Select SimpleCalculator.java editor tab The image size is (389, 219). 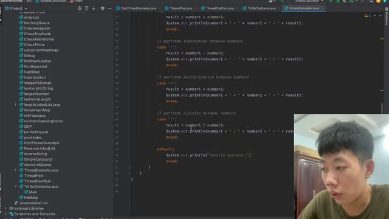[x=304, y=8]
